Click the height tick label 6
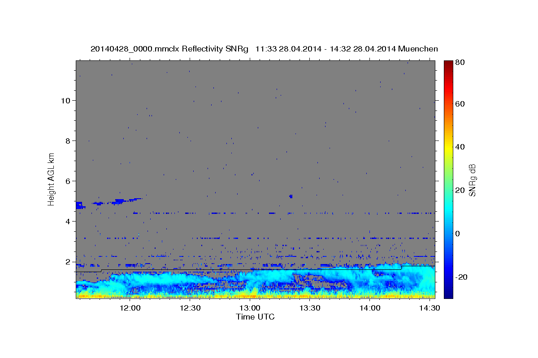The image size is (538, 358). coord(68,181)
